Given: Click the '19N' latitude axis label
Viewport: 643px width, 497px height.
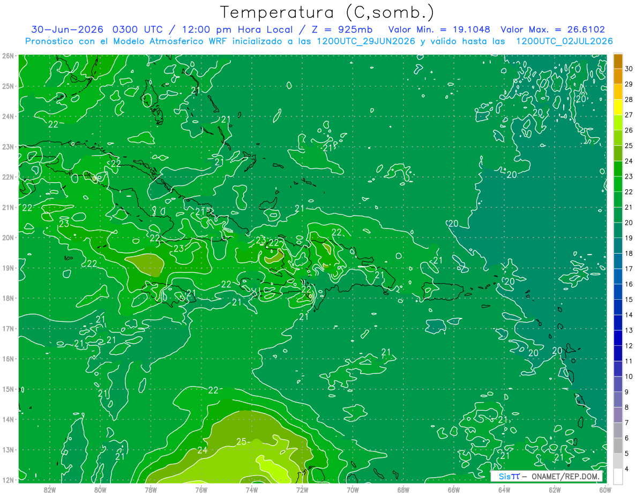Looking at the screenshot, I should pos(8,268).
